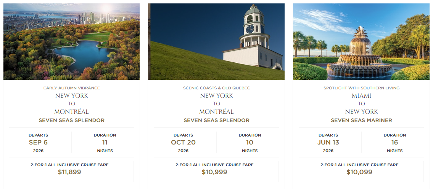Click the $11,899 cruise fare
The width and height of the screenshot is (433, 189).
pyautogui.click(x=69, y=172)
